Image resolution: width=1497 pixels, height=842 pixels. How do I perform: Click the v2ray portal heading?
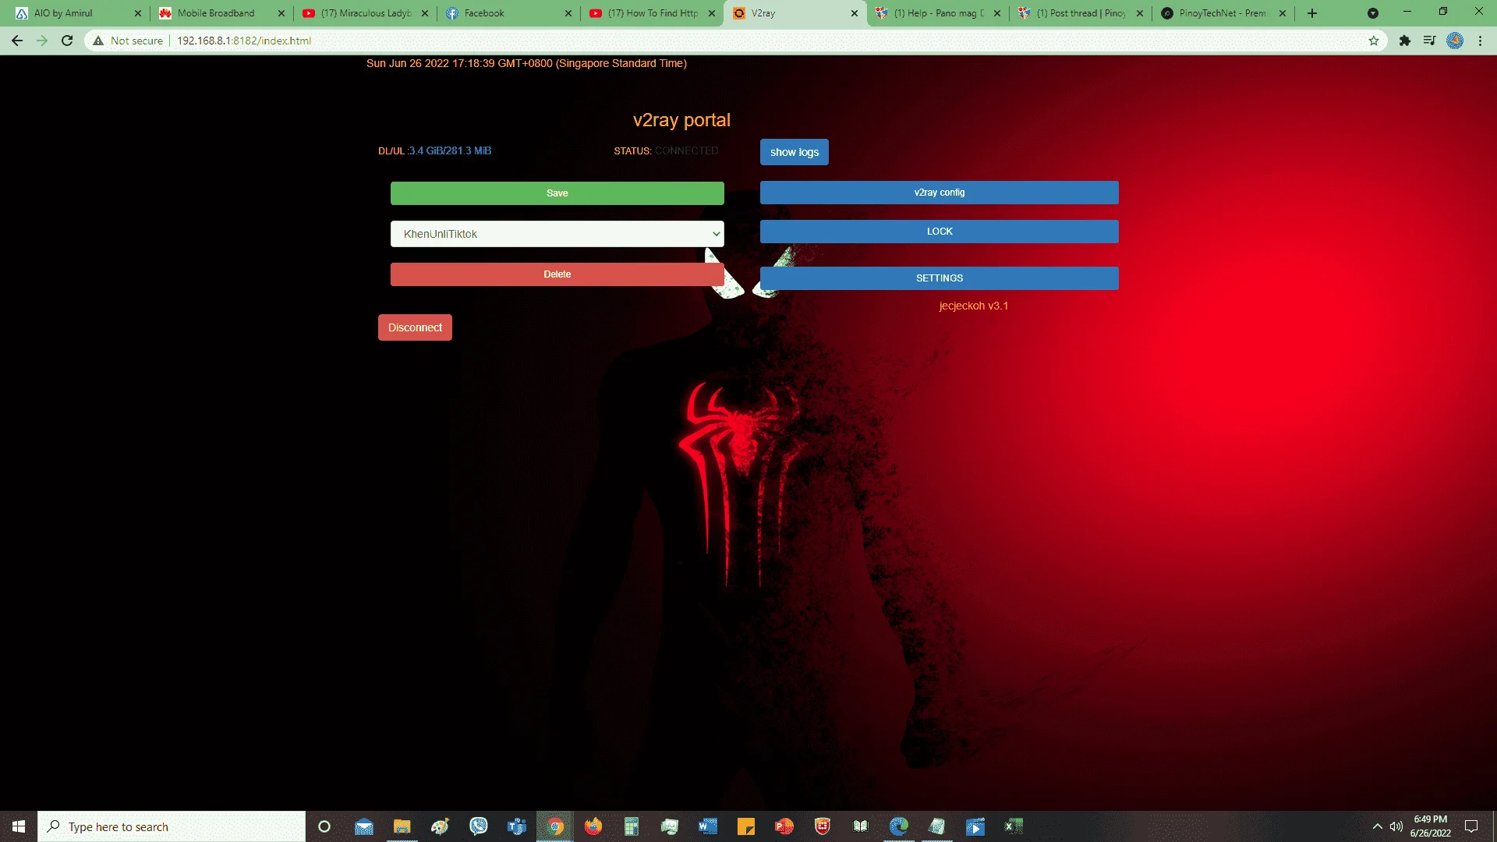coord(681,120)
